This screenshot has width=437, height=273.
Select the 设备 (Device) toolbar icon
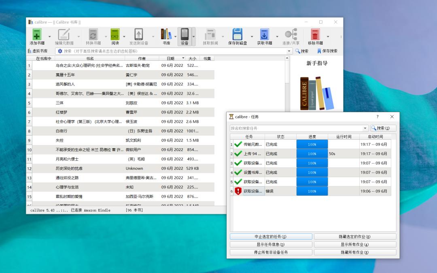[185, 34]
